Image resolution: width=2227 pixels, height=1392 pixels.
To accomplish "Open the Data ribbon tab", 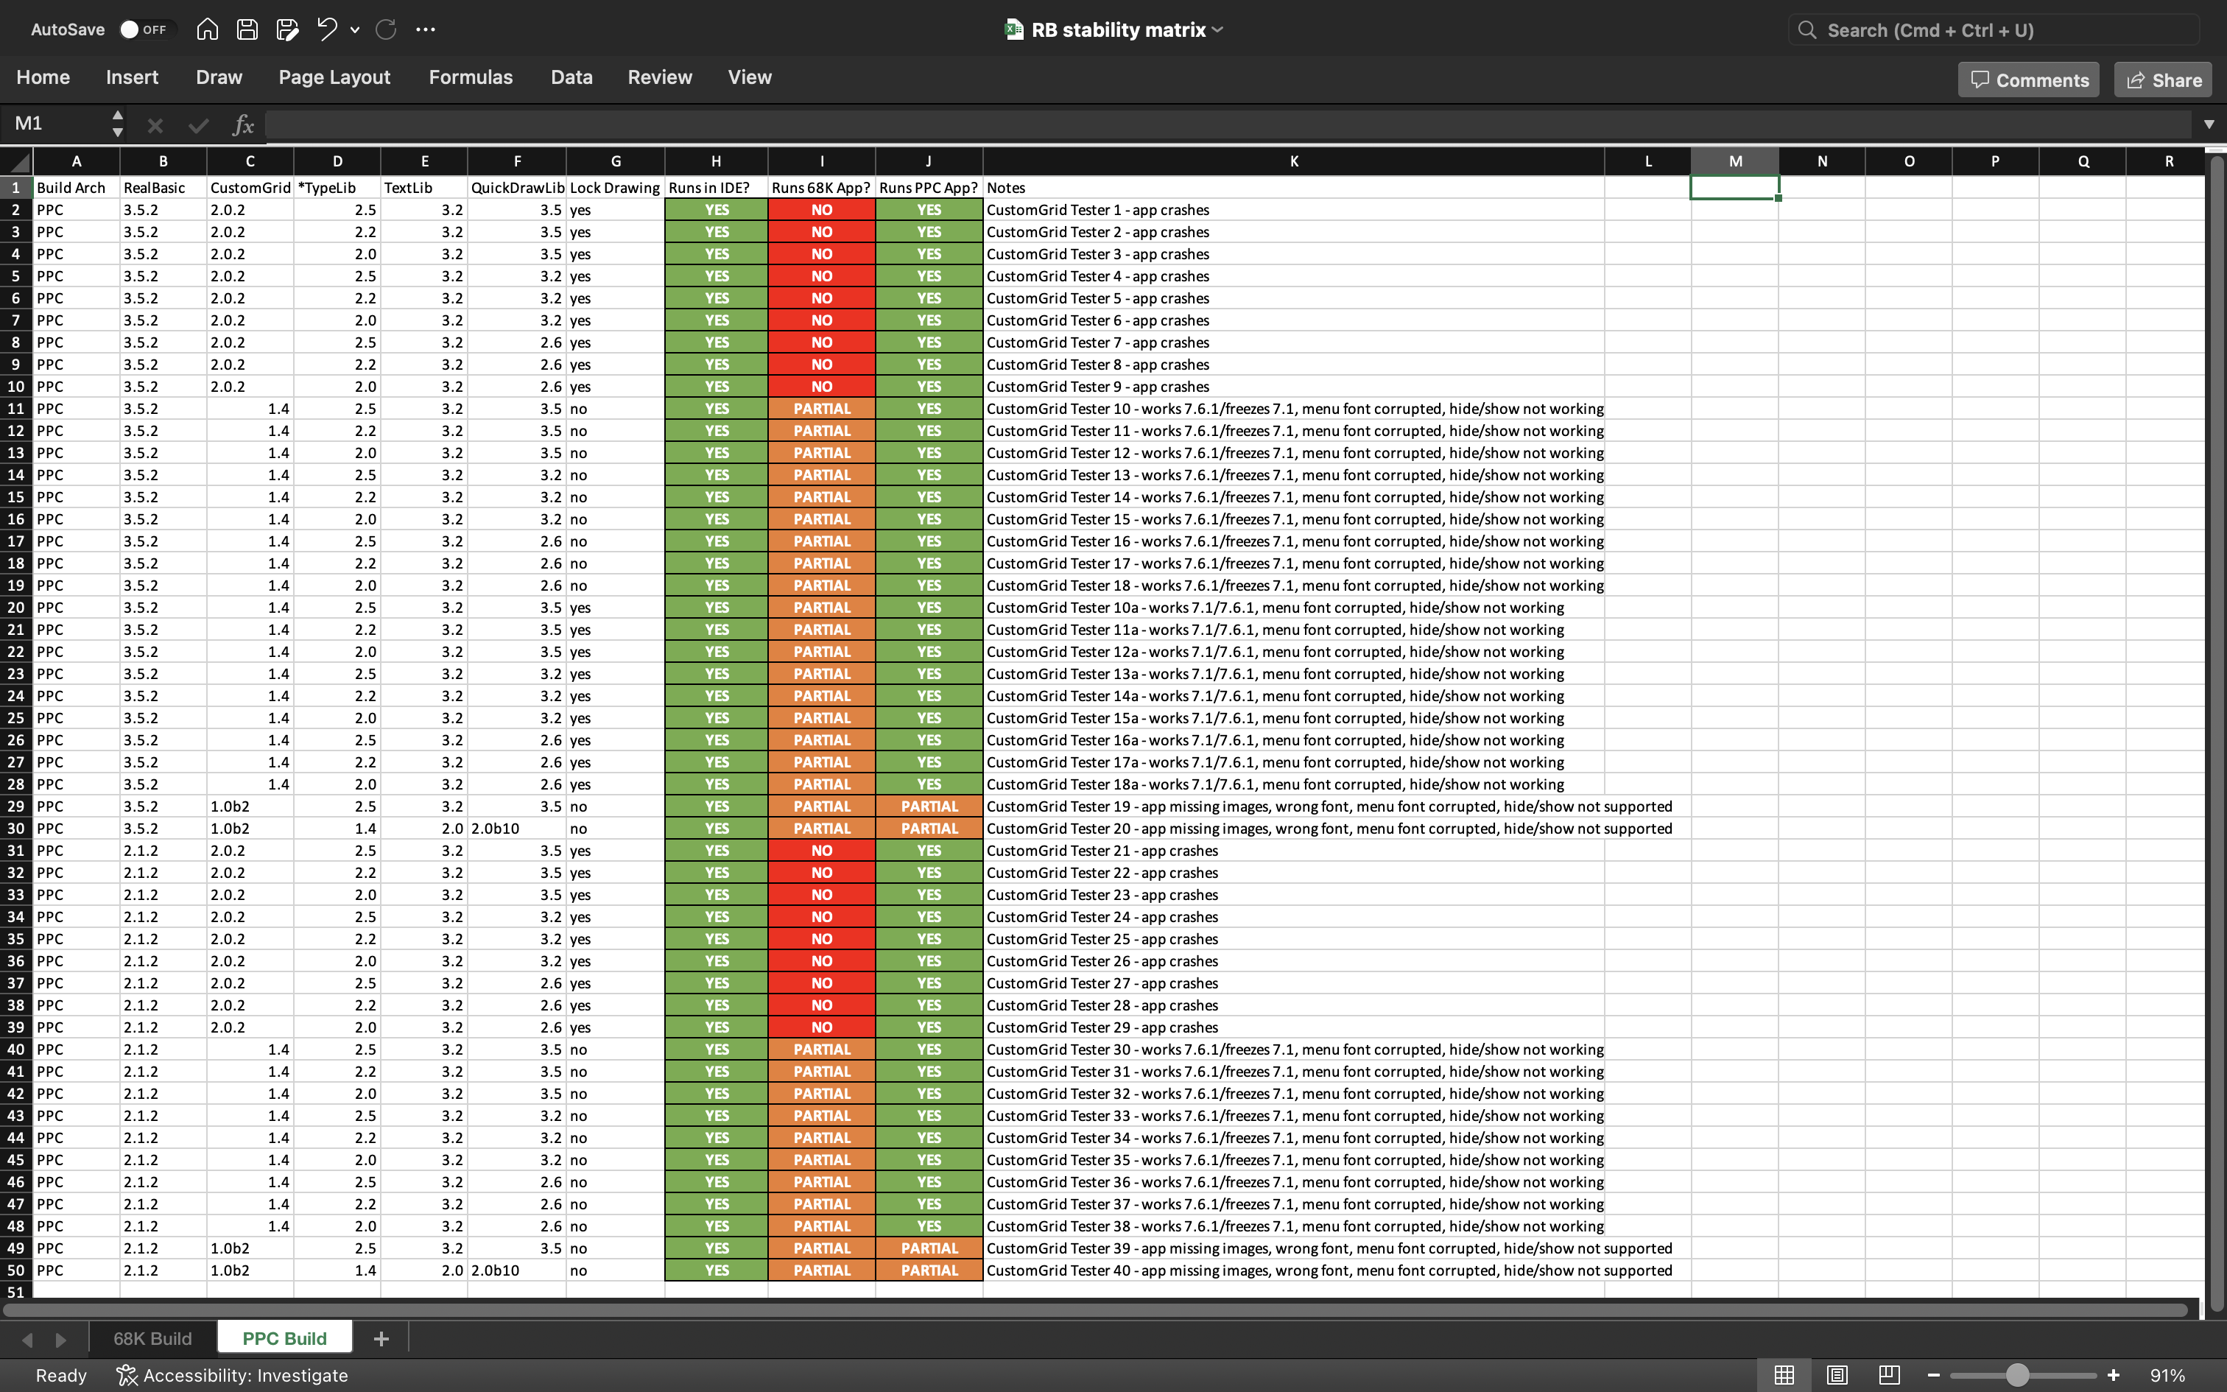I will [x=571, y=77].
